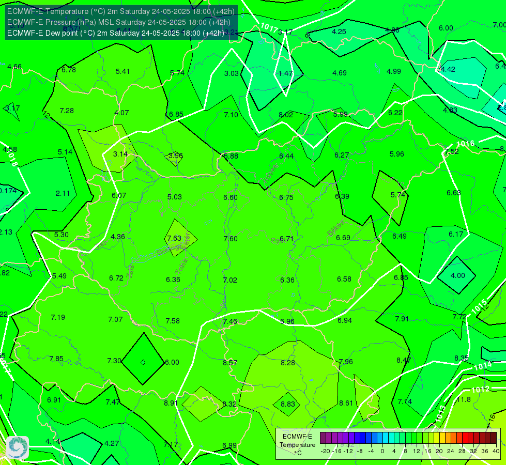
Task: Click the 6.60 dew point value
Action: coord(231,197)
